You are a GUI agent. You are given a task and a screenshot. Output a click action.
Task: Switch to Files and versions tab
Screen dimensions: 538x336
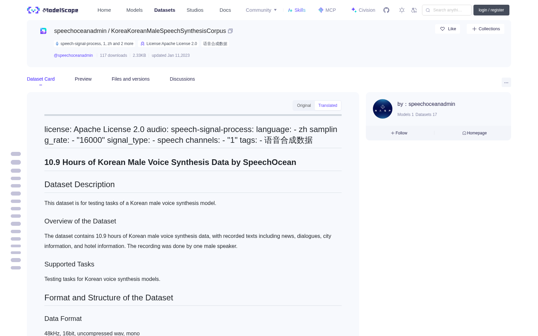click(130, 79)
